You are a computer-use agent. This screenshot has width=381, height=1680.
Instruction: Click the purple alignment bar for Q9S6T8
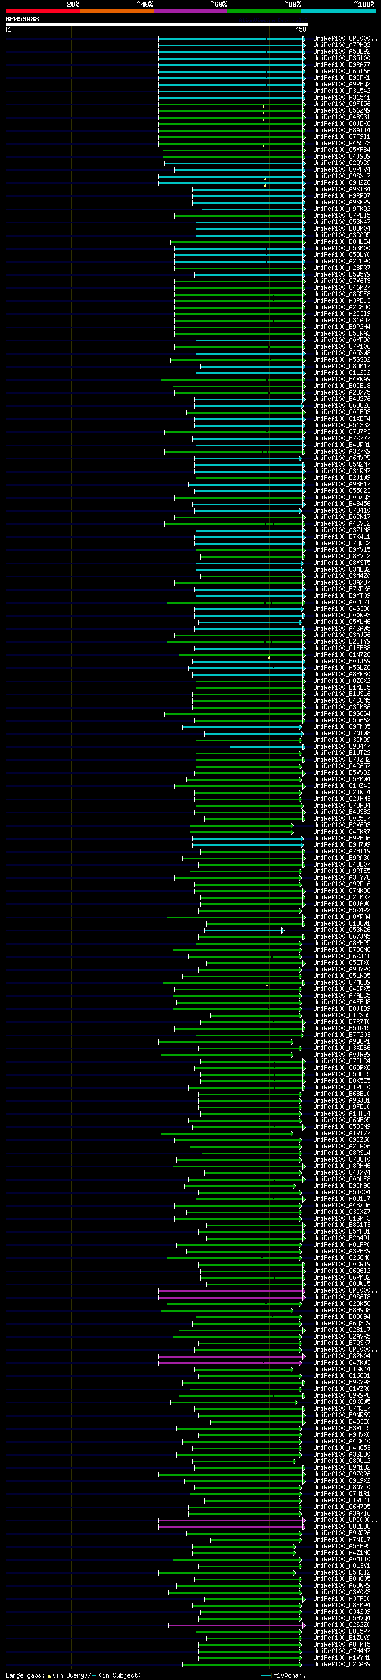pyautogui.click(x=231, y=1297)
